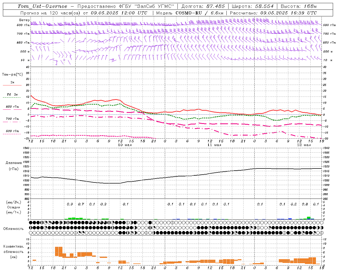Click the Ветер wind section label
Screen dimensions: 337x270
(24, 20)
